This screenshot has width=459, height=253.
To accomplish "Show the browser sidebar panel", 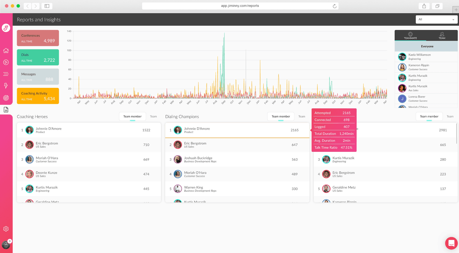I will click(47, 6).
